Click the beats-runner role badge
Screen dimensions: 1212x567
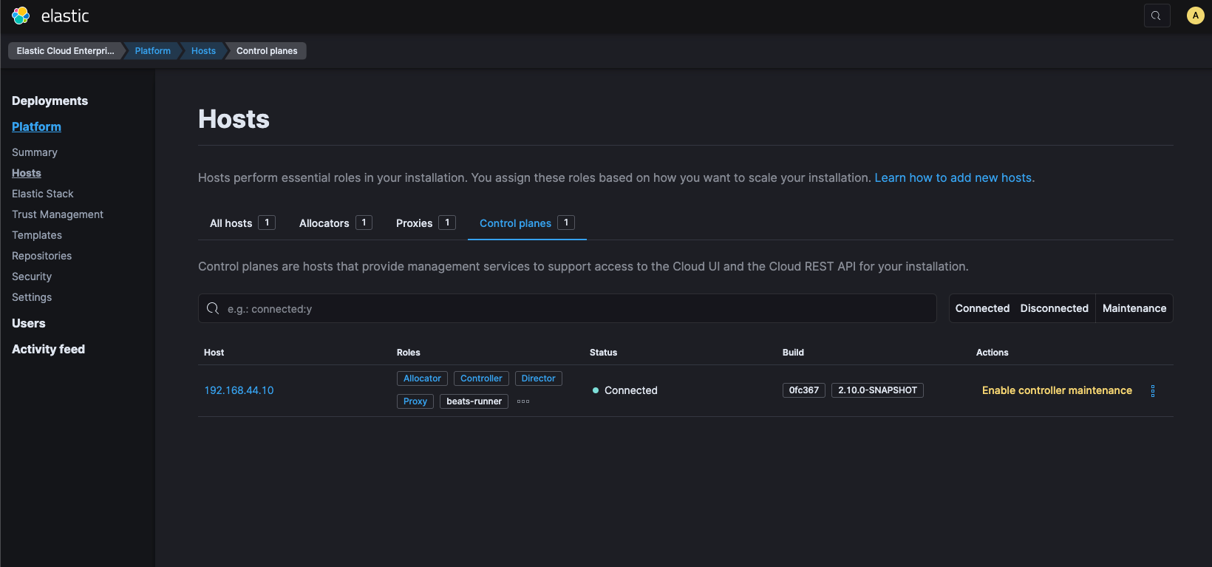(474, 401)
